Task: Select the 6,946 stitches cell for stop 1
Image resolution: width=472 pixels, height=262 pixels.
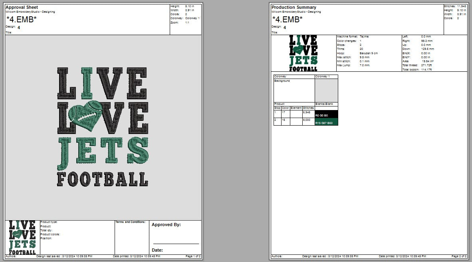Action: 307,112
